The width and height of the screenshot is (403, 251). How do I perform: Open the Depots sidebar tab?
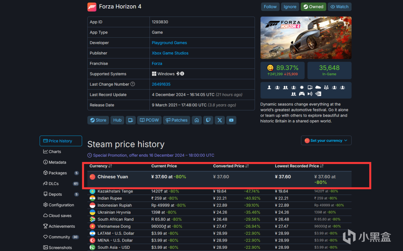[x=61, y=194]
